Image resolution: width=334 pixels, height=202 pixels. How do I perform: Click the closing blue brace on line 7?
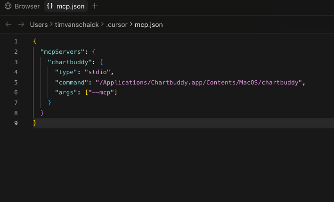tap(49, 102)
